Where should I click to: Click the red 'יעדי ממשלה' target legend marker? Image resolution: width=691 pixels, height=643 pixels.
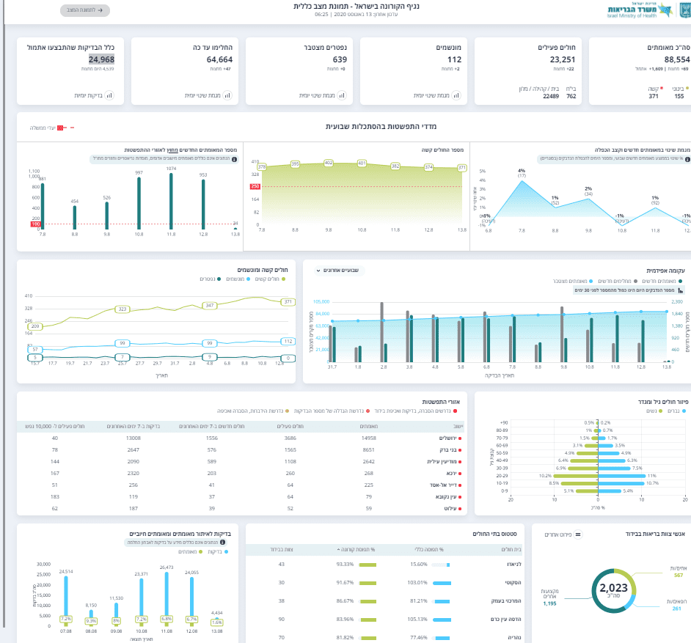point(61,128)
